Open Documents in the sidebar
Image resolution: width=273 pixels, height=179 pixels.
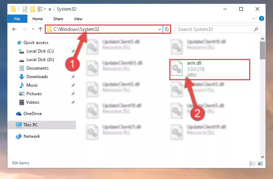[x=34, y=68]
